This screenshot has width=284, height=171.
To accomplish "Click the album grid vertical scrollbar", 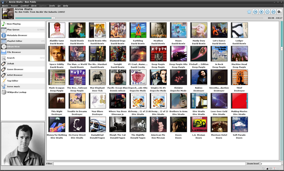I will [282, 91].
